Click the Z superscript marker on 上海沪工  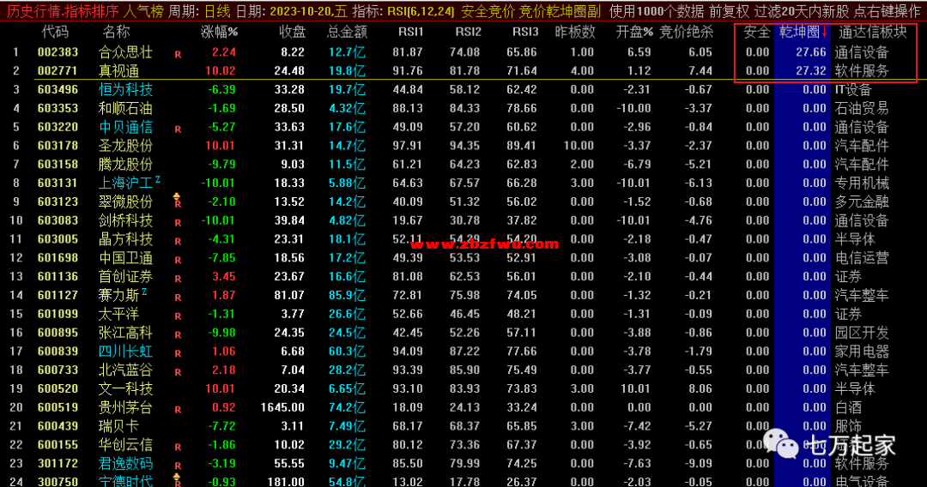tap(158, 179)
